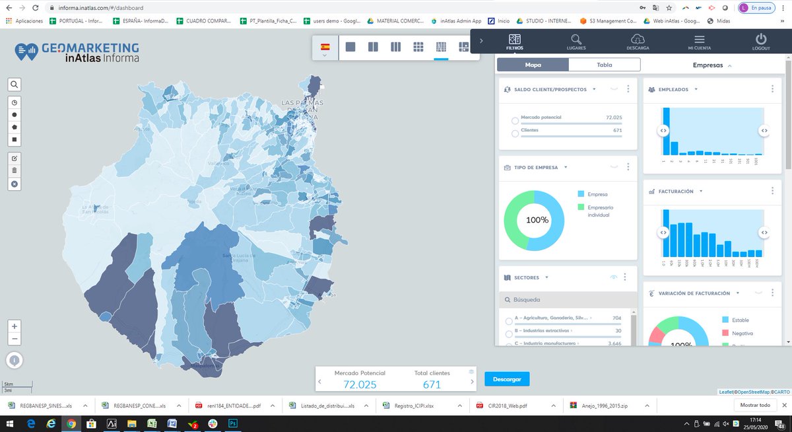
Task: Select the dense grid layout icon
Action: tap(441, 47)
